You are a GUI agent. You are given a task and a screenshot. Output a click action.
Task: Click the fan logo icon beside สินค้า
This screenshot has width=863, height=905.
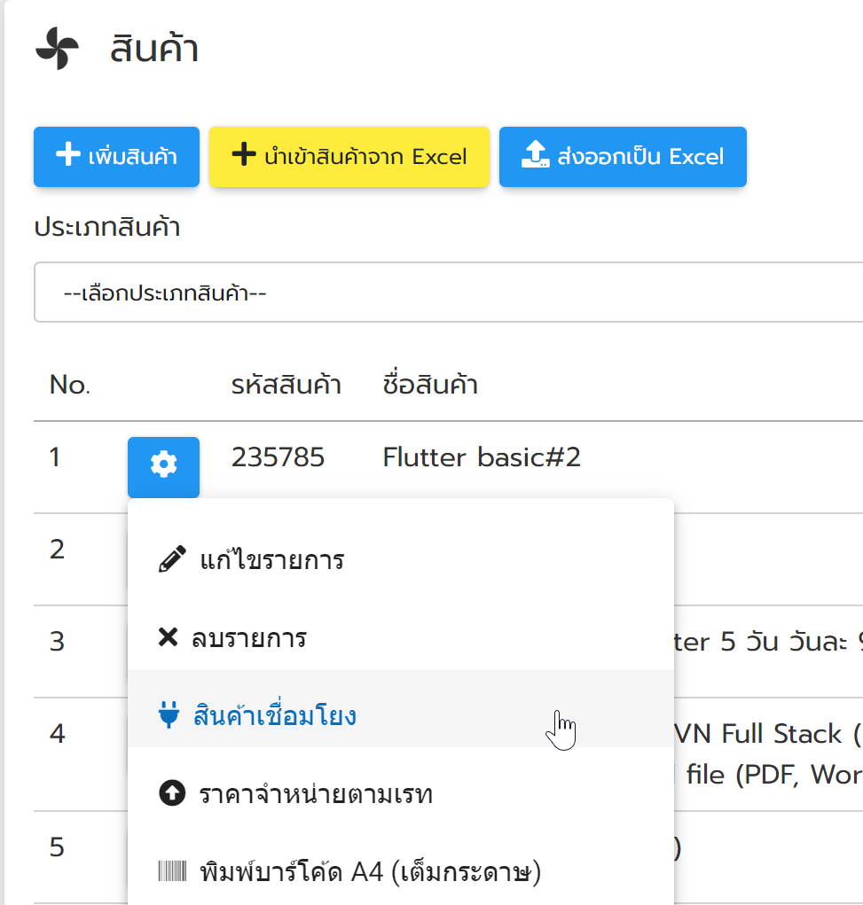(x=57, y=49)
